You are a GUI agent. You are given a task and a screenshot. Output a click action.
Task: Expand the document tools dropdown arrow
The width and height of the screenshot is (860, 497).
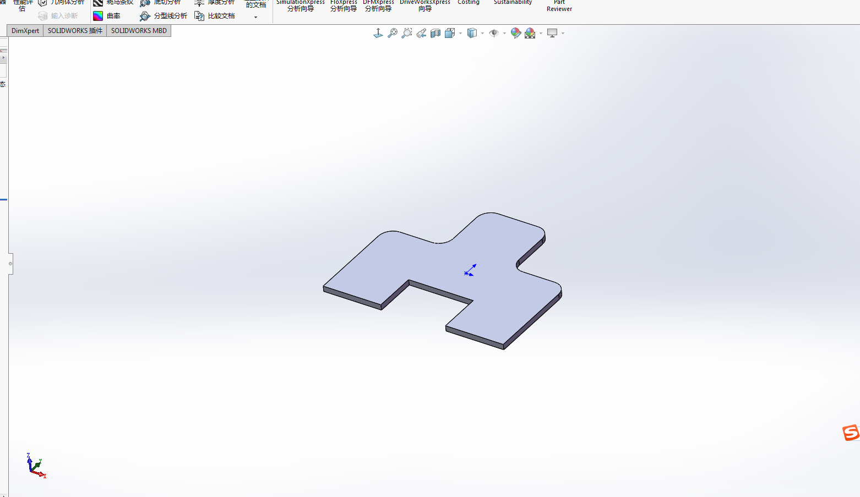(255, 17)
